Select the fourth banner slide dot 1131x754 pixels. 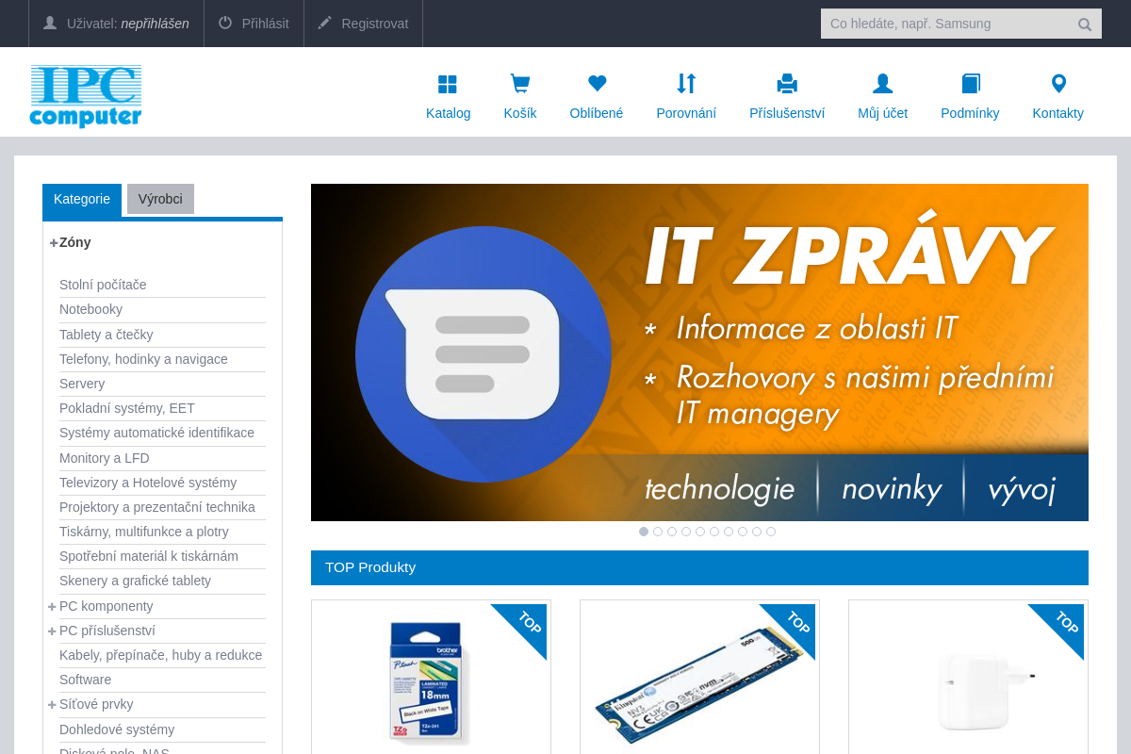pos(686,532)
